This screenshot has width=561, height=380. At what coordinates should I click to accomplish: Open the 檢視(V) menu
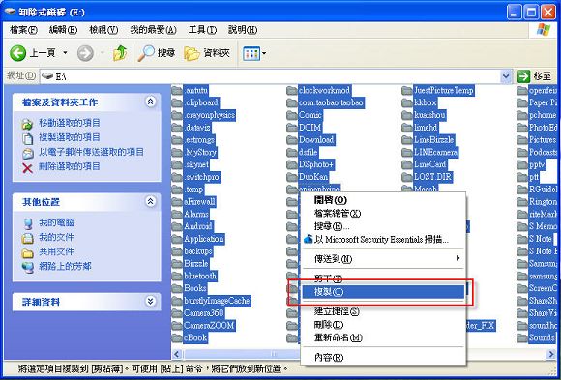103,30
